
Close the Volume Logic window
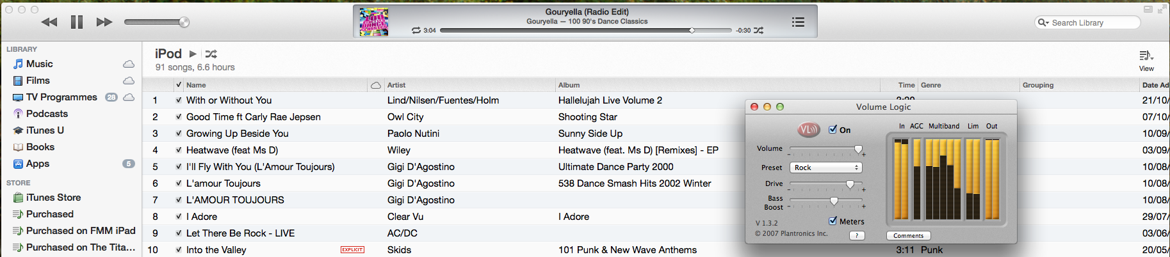pyautogui.click(x=754, y=107)
